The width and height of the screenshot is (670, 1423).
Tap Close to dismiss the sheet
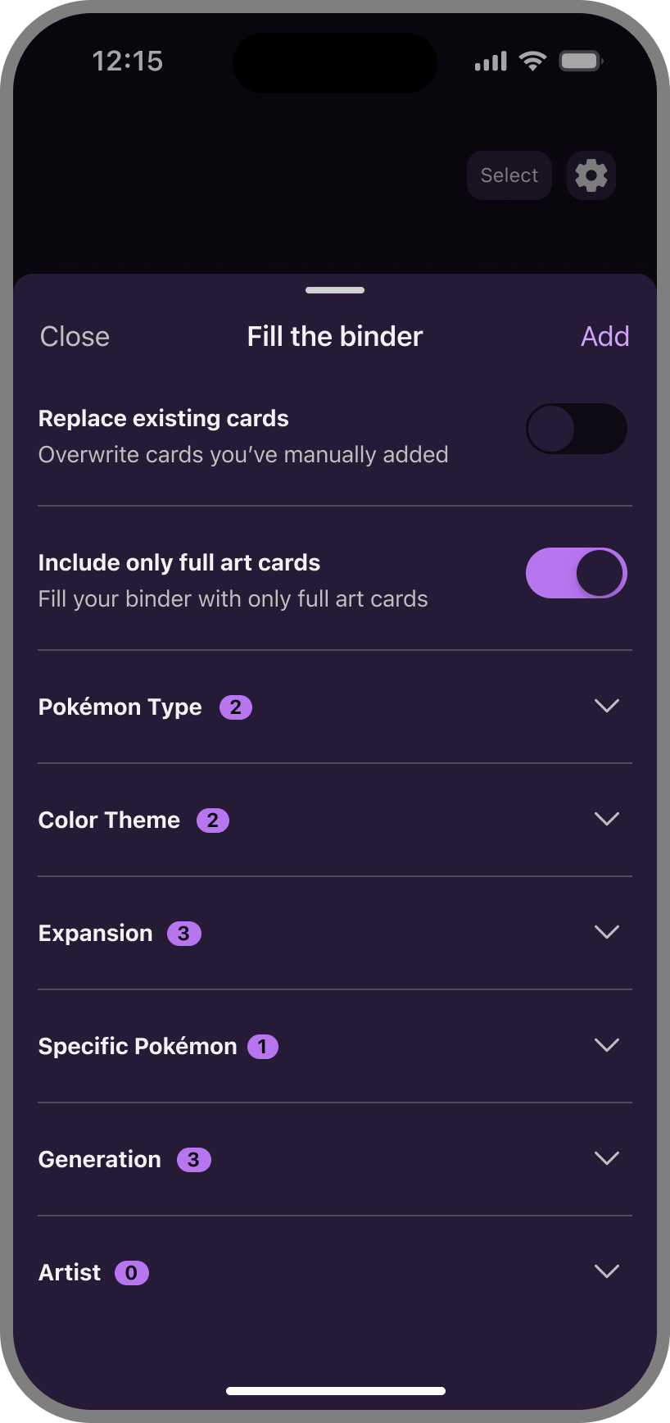75,337
